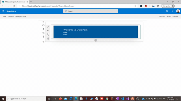Open a new browser tab

pos(31,2)
